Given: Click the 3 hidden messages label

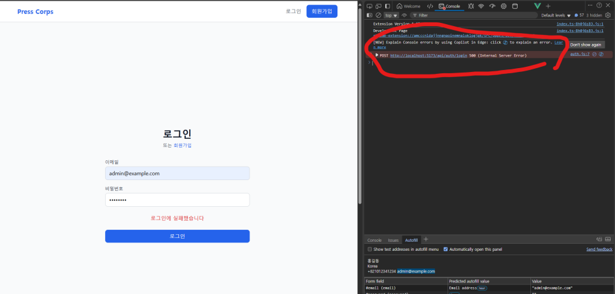Looking at the screenshot, I should point(594,15).
